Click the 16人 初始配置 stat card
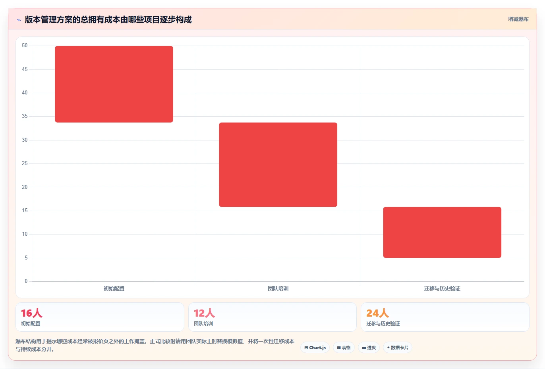The width and height of the screenshot is (545, 369). coord(100,317)
